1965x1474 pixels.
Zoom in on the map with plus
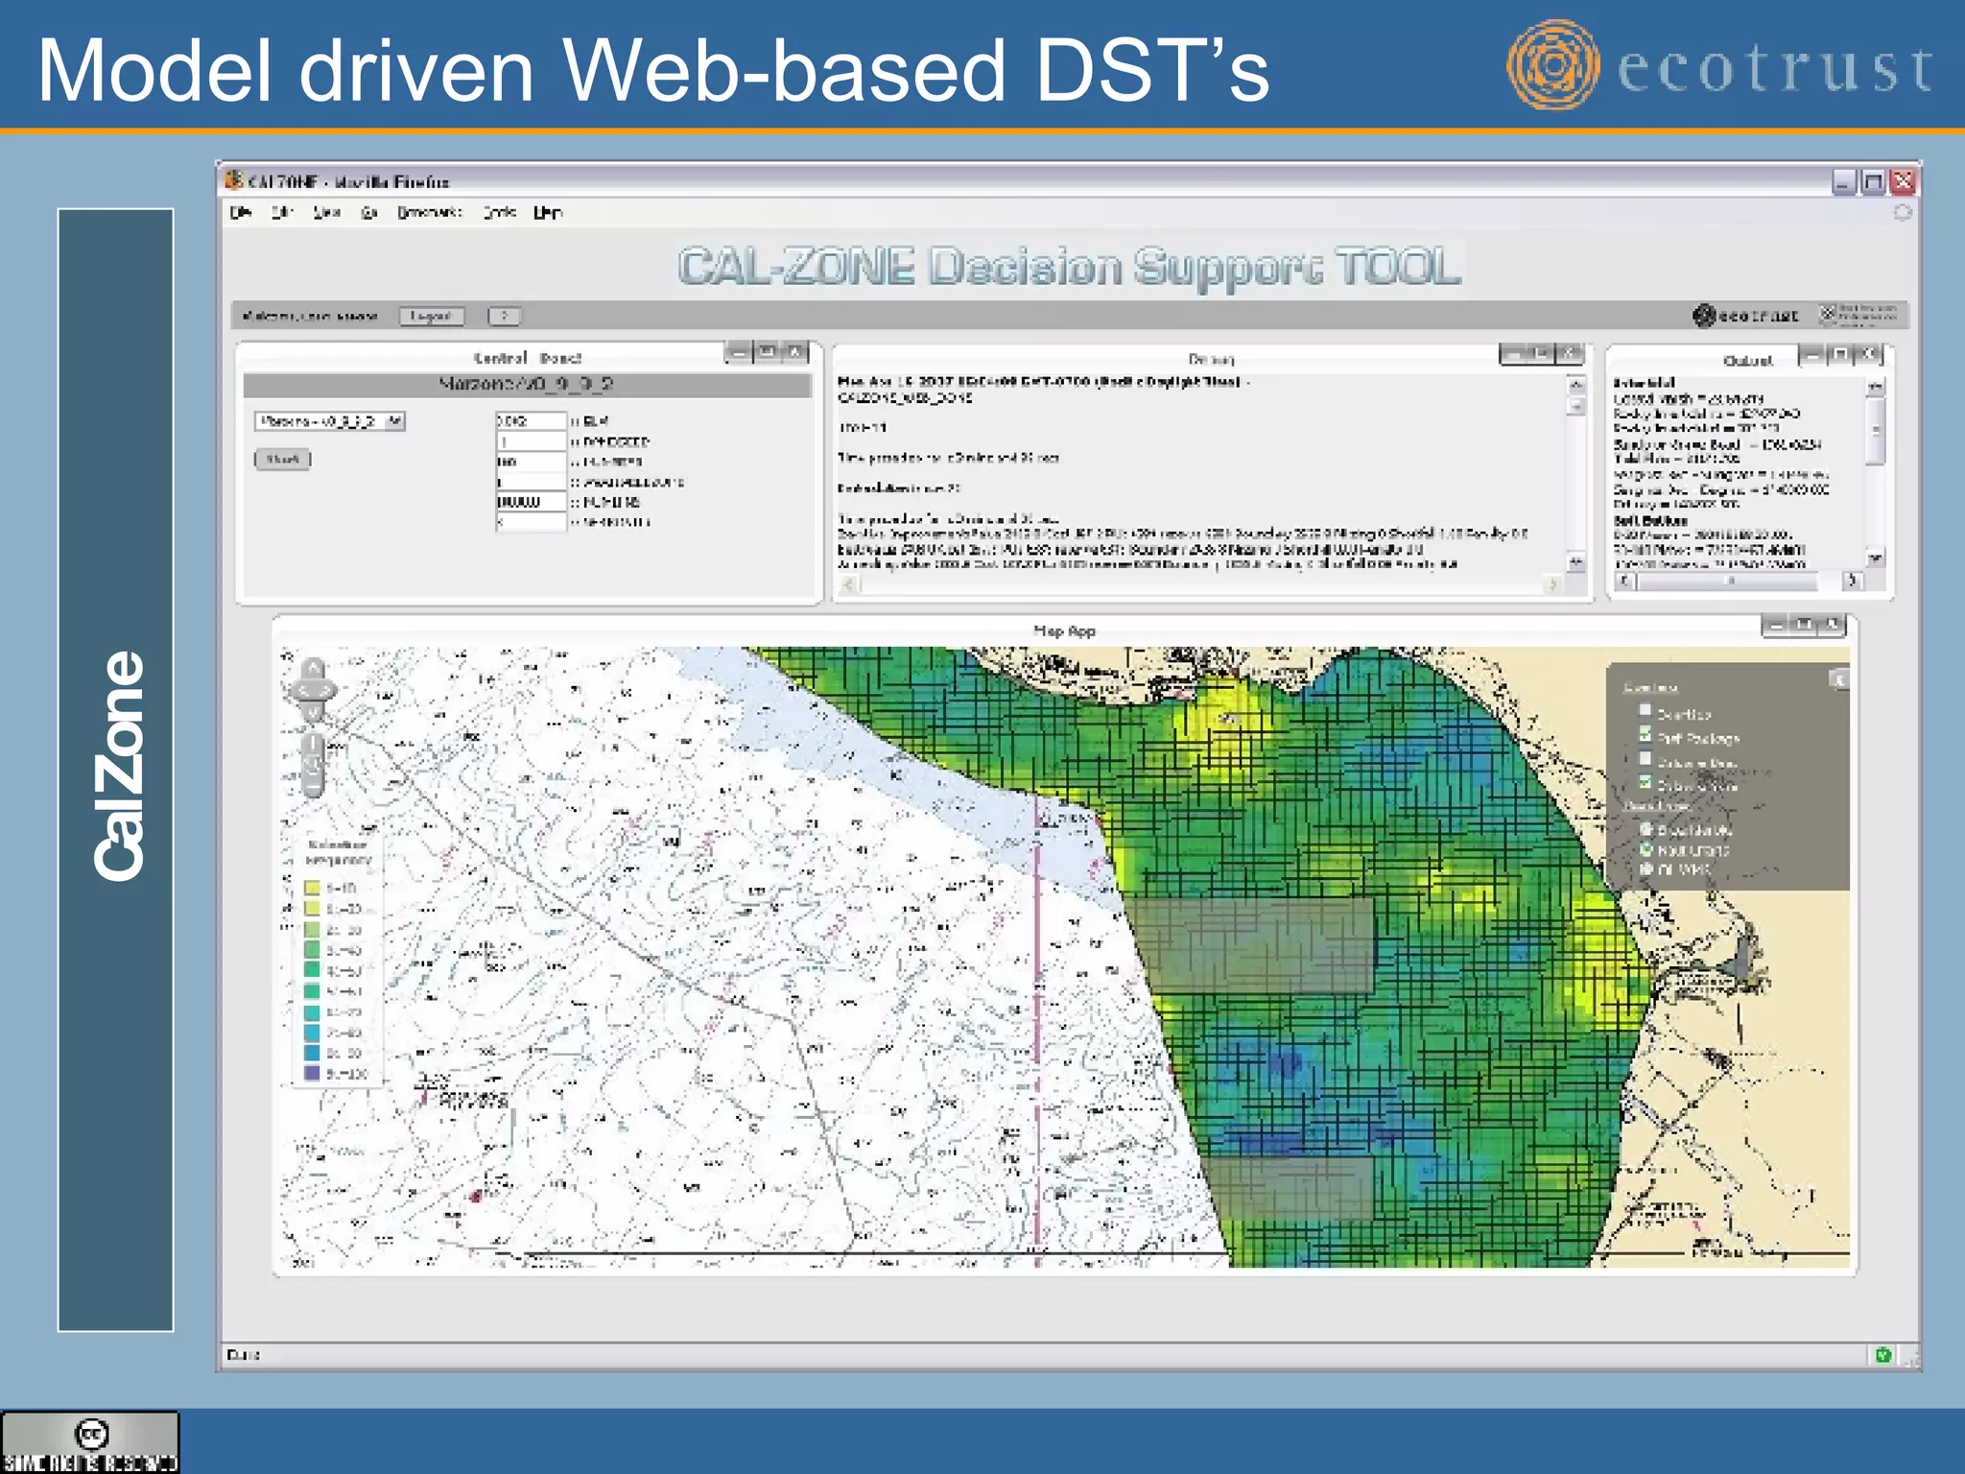[313, 743]
